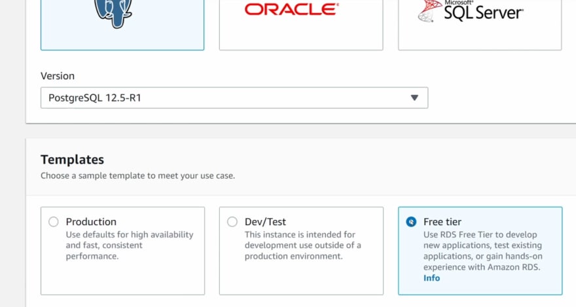Click the Version field label
576x307 pixels.
(58, 76)
